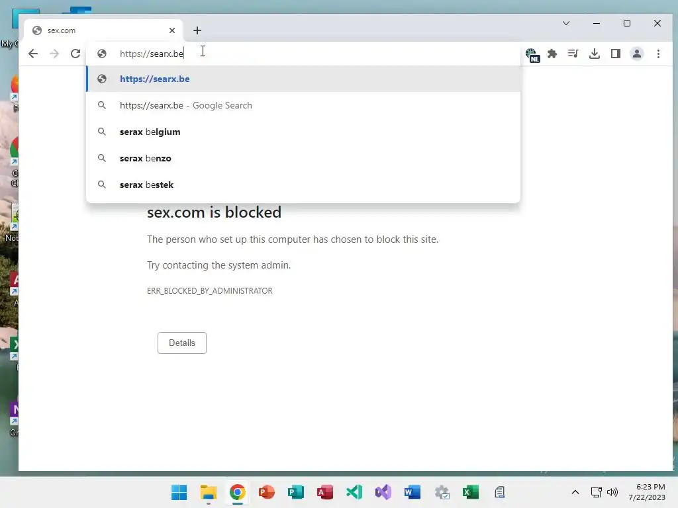This screenshot has width=678, height=508.
Task: Reload the page with the refresh icon
Action: [x=75, y=54]
